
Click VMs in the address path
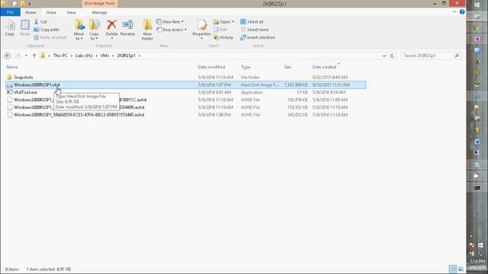pos(104,56)
